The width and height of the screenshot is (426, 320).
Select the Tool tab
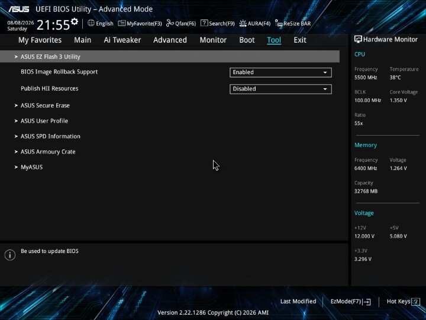[274, 40]
